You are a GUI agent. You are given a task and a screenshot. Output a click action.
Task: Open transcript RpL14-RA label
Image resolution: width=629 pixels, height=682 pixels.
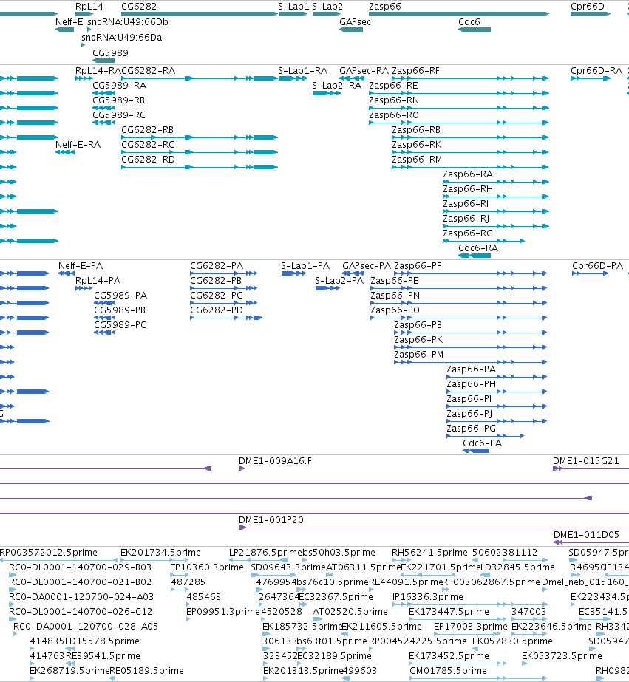click(98, 70)
